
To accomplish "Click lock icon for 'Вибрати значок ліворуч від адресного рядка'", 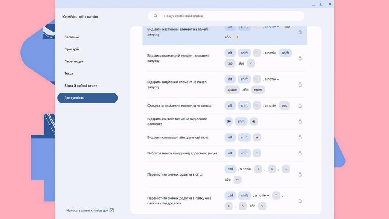I will [300, 153].
